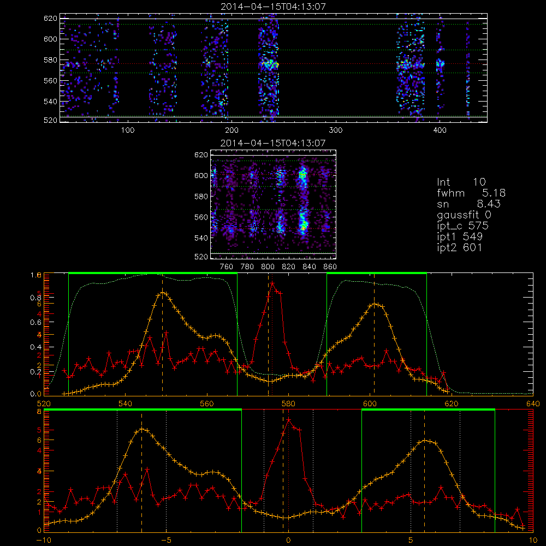
Task: Click the orange left peak in the bottom plot
Action: pyautogui.click(x=141, y=429)
